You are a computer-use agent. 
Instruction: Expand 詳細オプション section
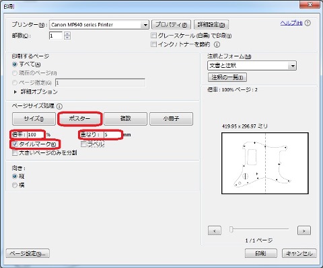point(15,92)
